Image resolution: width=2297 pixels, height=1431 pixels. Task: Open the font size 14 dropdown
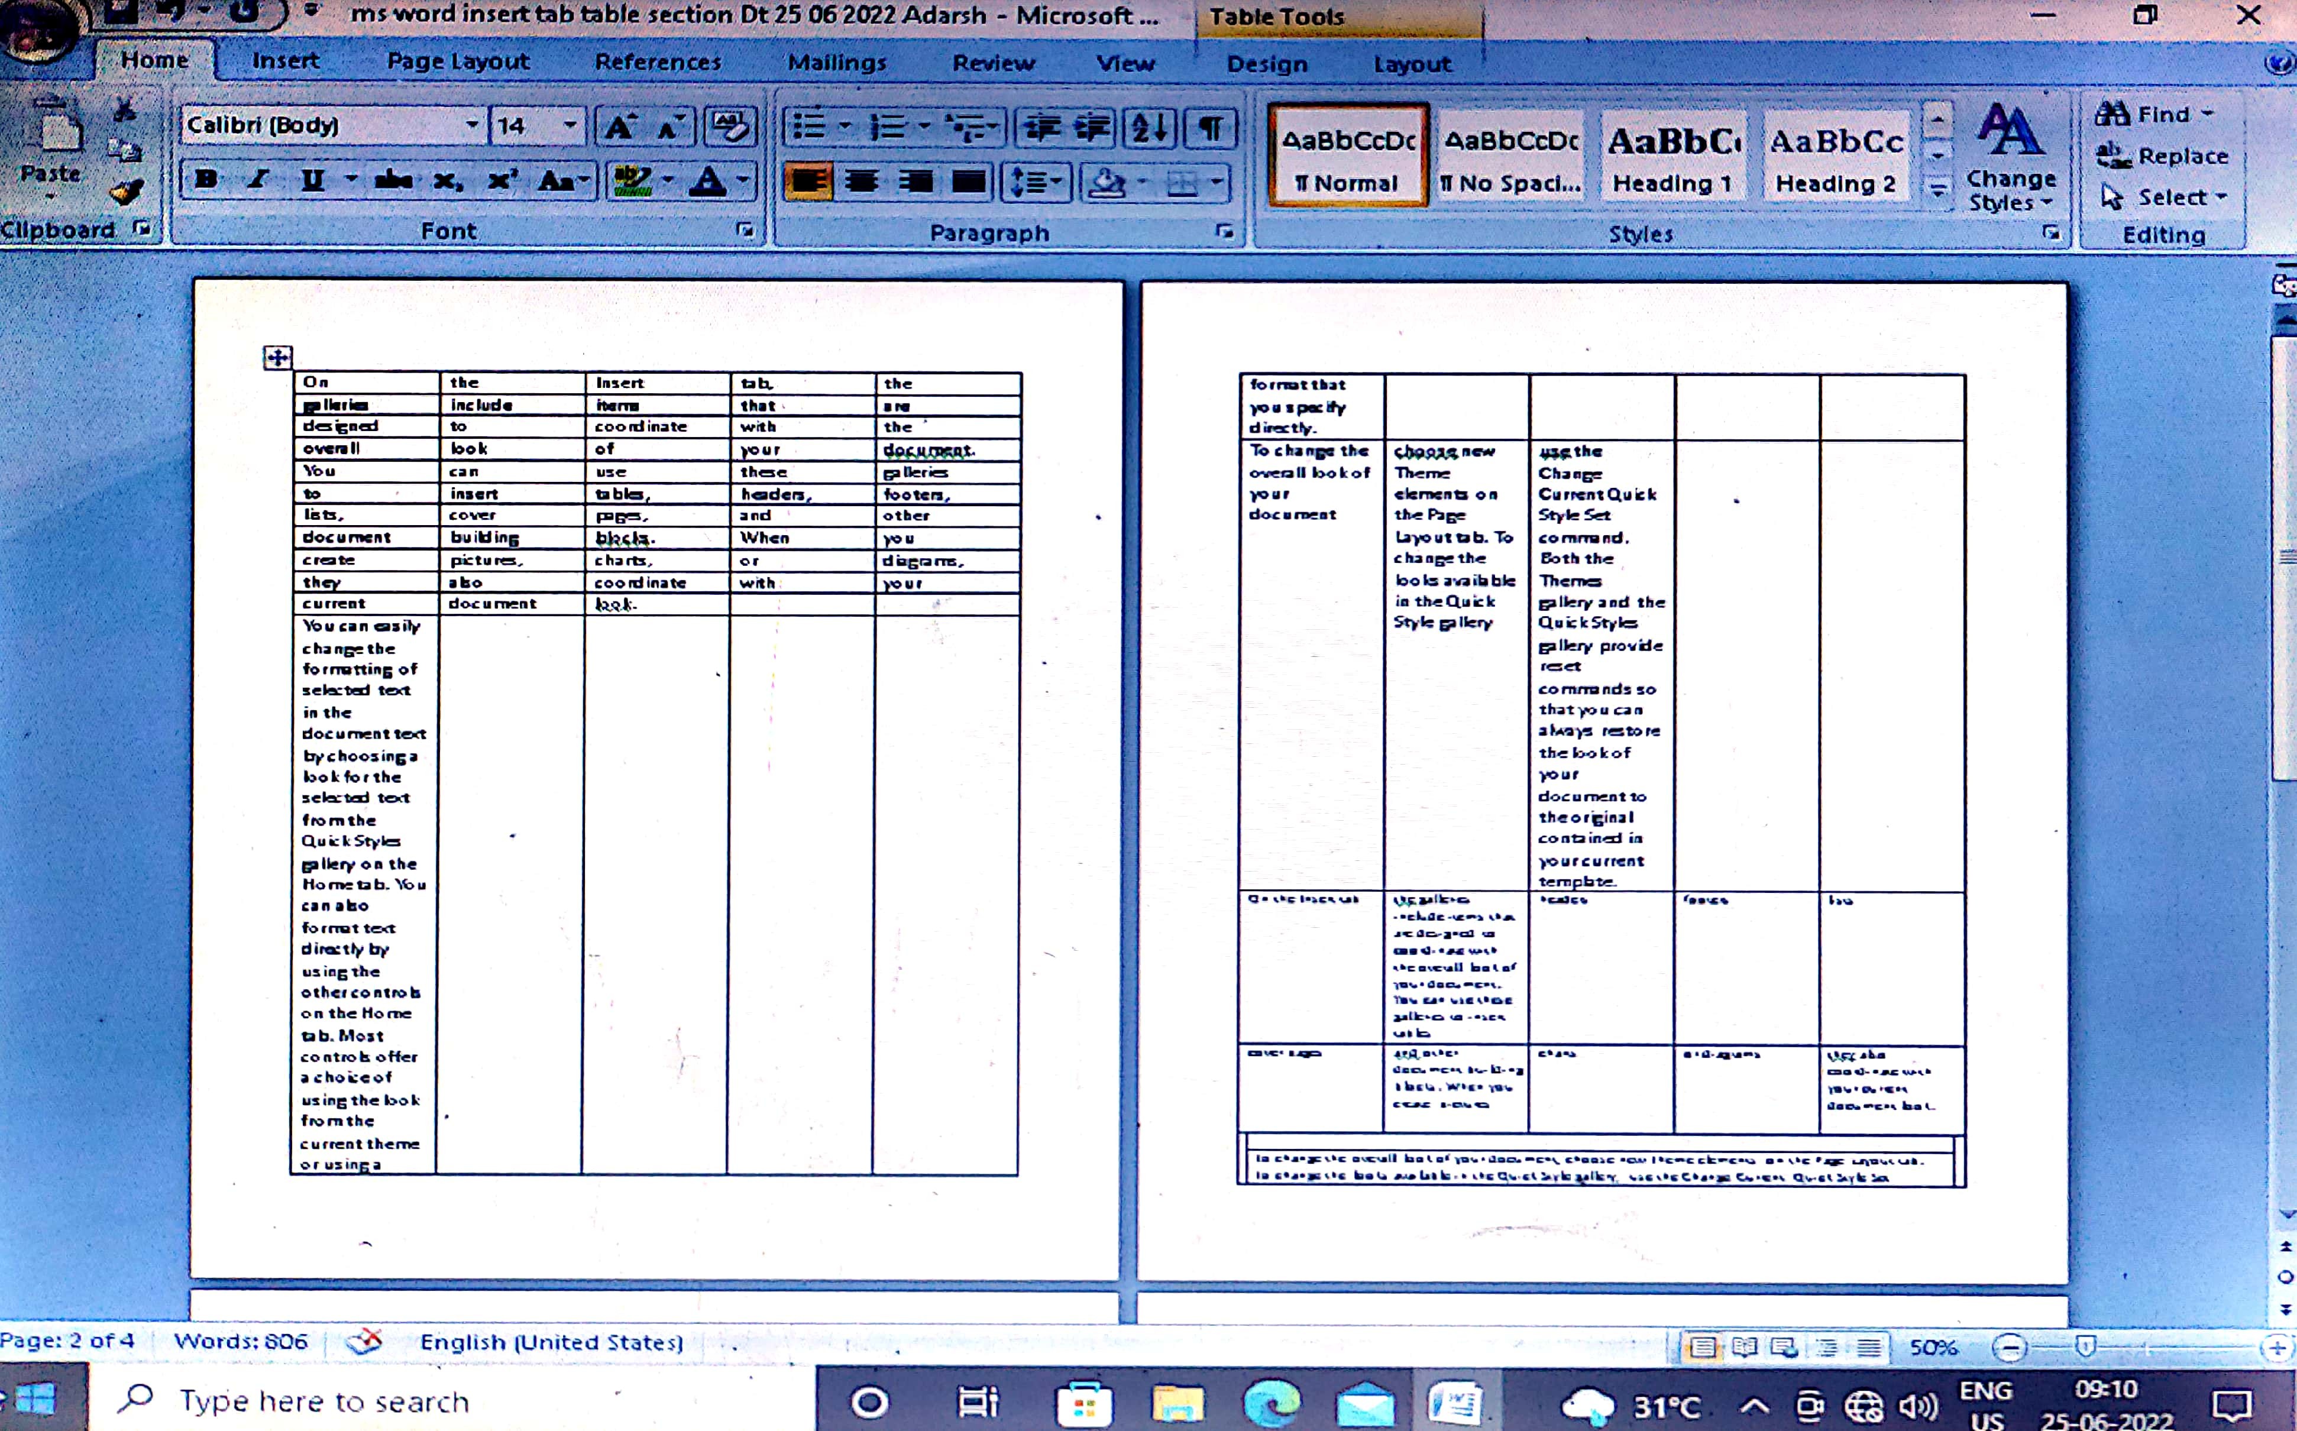[570, 125]
